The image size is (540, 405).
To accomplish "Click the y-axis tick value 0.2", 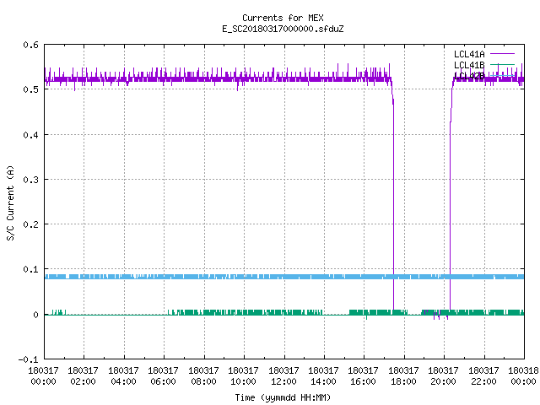I will pyautogui.click(x=30, y=224).
